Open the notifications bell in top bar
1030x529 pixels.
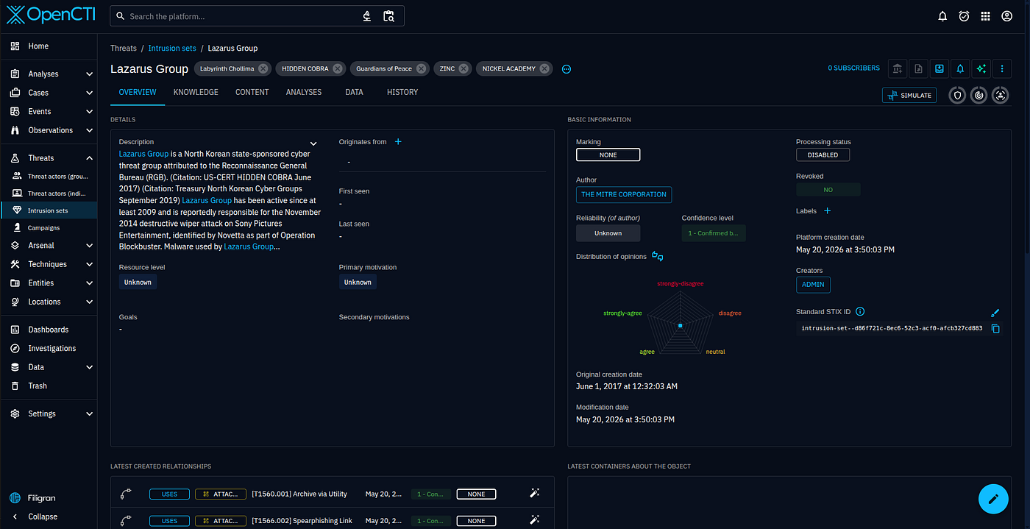pyautogui.click(x=942, y=16)
